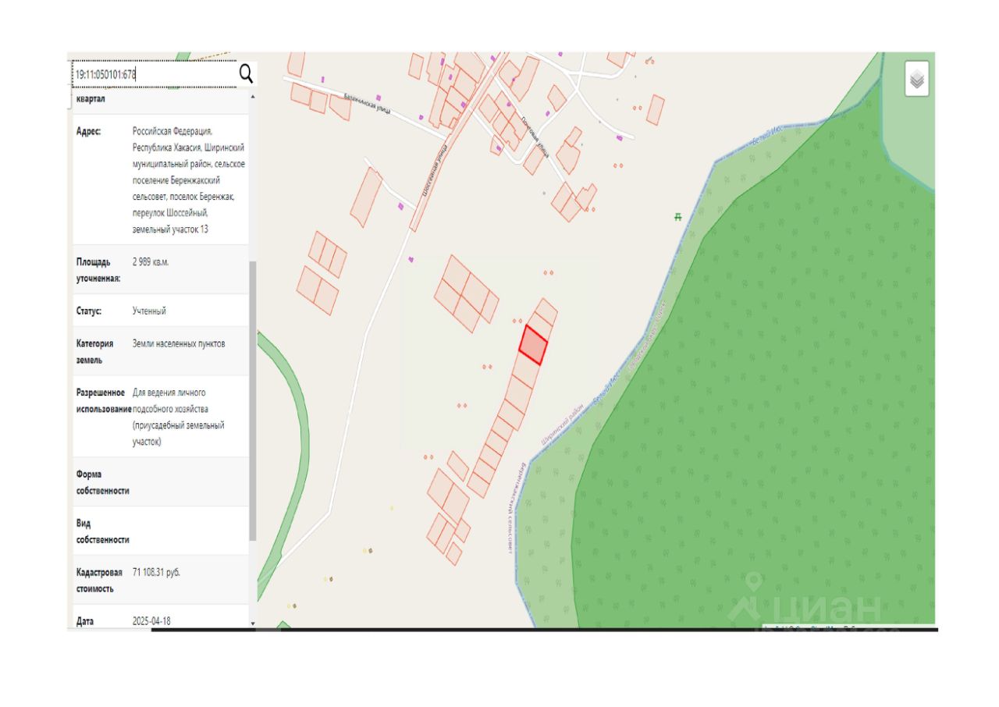Open the map layers switcher
Image resolution: width=999 pixels, height=707 pixels.
(917, 79)
